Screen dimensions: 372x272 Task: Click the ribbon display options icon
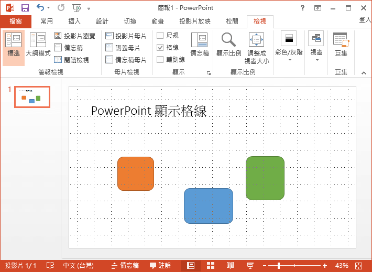(318, 8)
